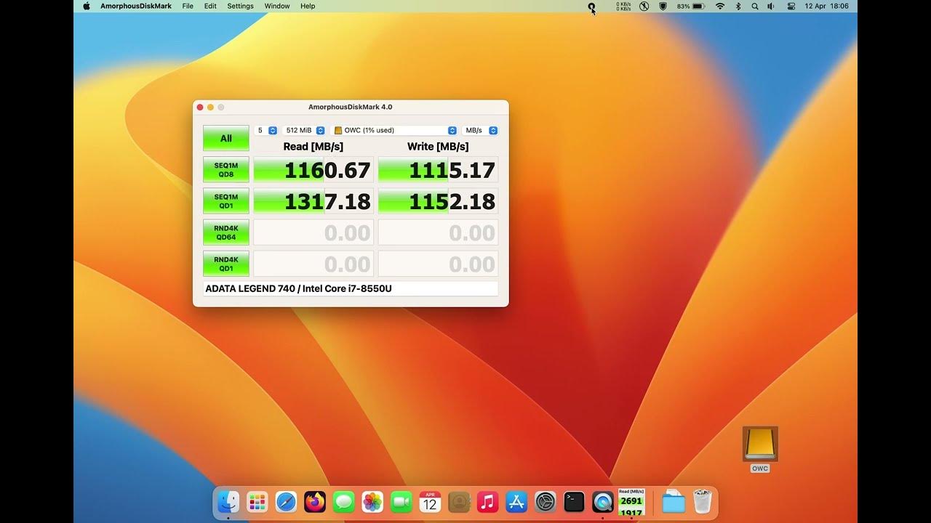Open Music app in the Dock
The image size is (931, 523).
[487, 502]
